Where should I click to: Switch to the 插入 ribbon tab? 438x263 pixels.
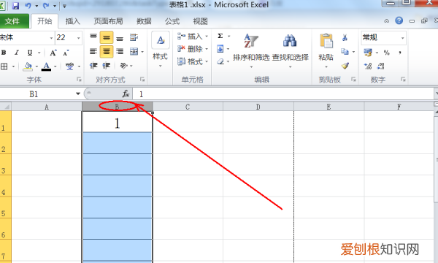tap(72, 21)
